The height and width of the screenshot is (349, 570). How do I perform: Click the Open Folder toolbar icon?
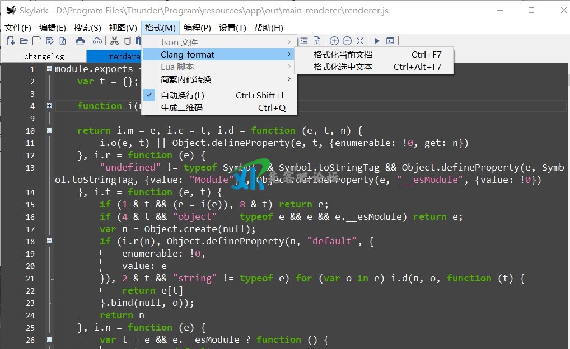[x=24, y=41]
